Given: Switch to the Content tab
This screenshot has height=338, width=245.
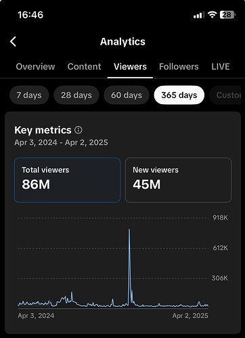Looking at the screenshot, I should [x=84, y=66].
